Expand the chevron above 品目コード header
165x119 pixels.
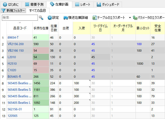tap(20, 23)
